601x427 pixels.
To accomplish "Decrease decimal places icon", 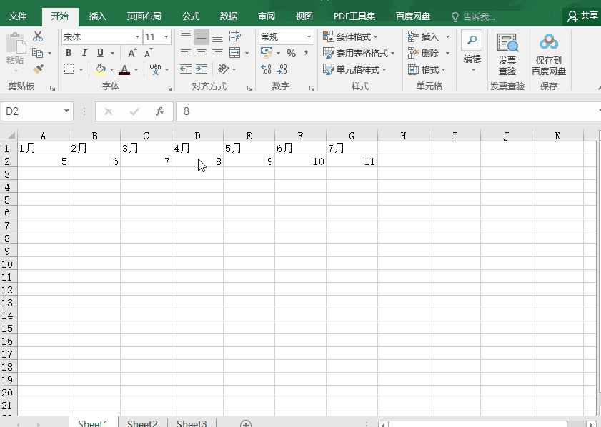I will [282, 69].
